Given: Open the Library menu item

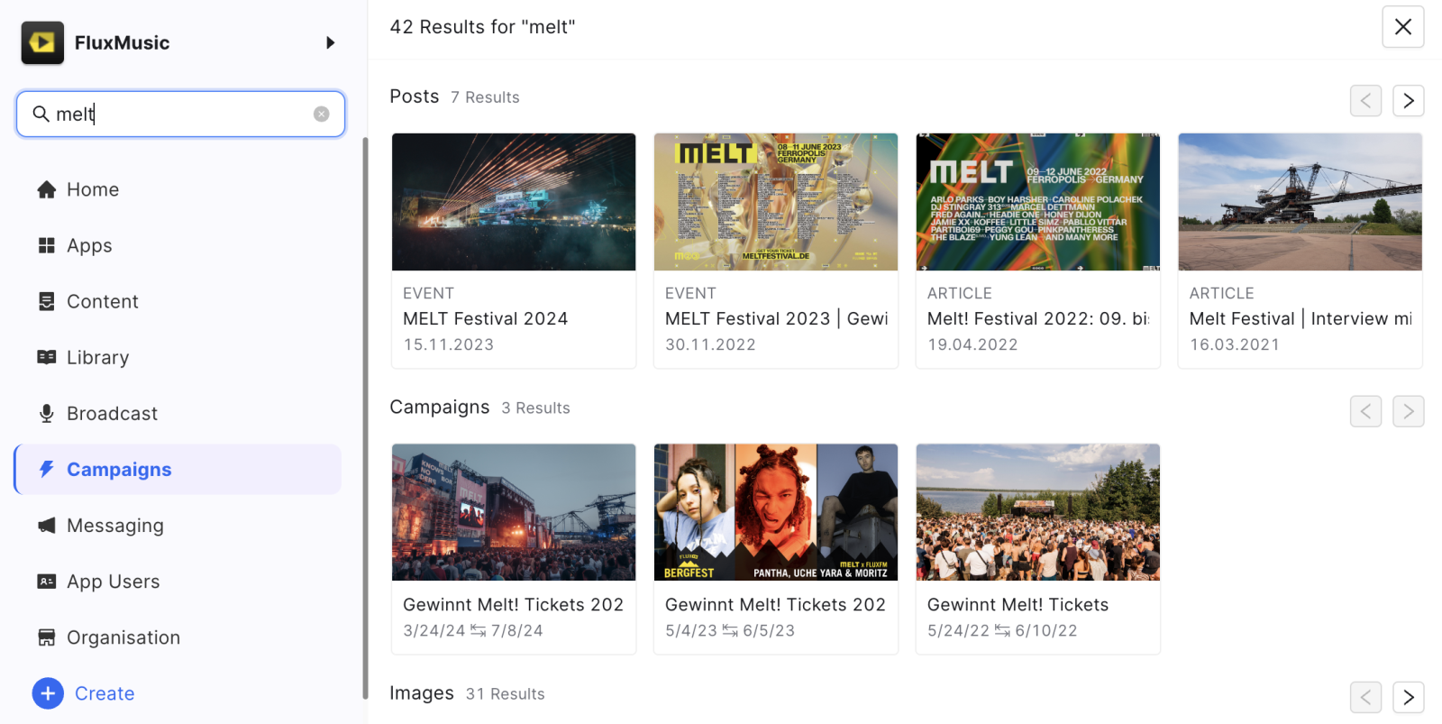Looking at the screenshot, I should point(178,357).
